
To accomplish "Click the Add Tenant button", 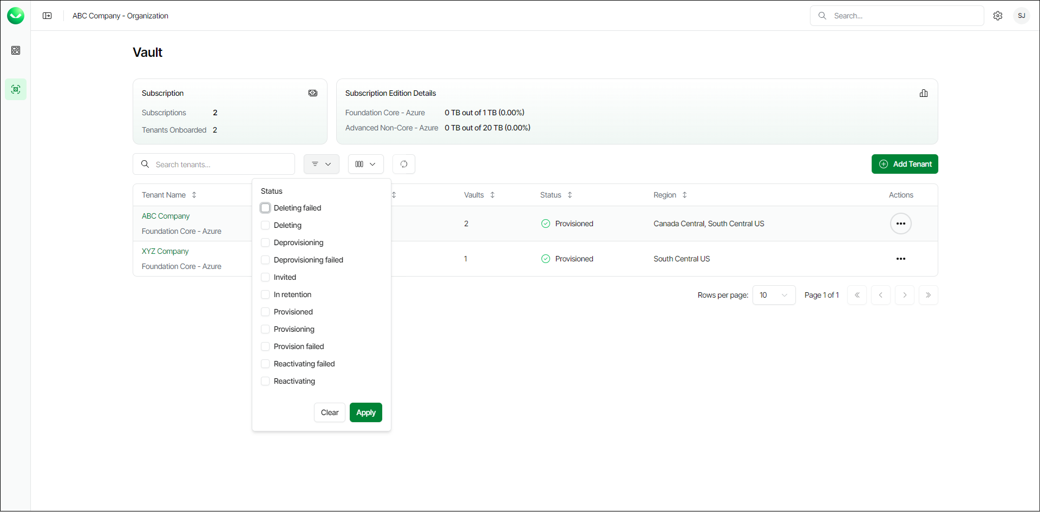I will 905,164.
